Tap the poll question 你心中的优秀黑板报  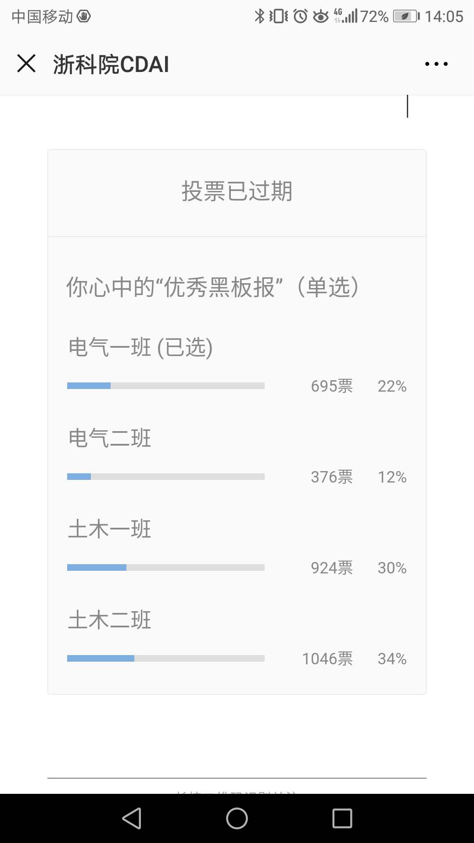[x=212, y=287]
